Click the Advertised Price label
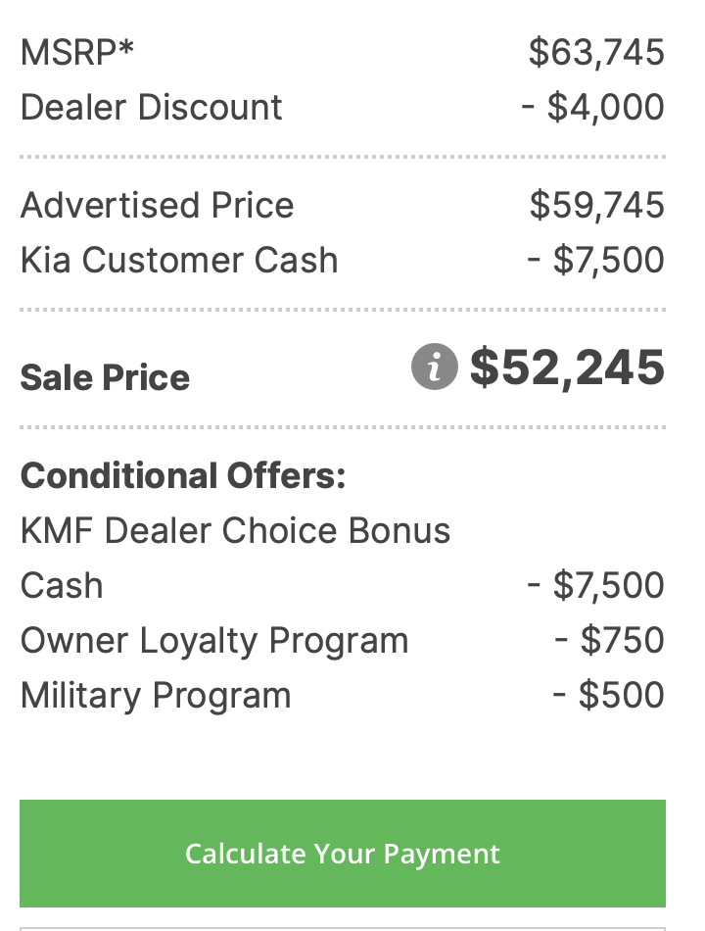705x931 pixels. 158,206
